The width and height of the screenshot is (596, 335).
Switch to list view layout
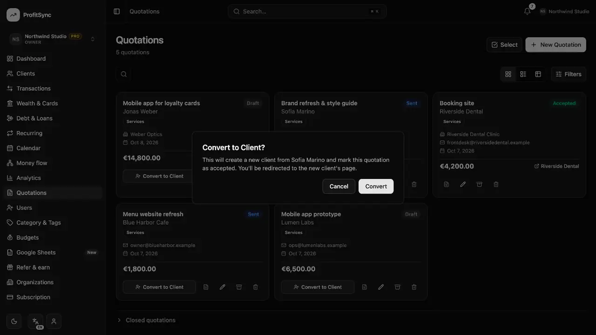coord(523,74)
